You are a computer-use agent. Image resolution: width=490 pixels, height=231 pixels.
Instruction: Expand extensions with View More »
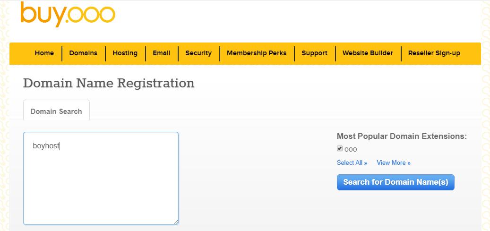(x=394, y=163)
